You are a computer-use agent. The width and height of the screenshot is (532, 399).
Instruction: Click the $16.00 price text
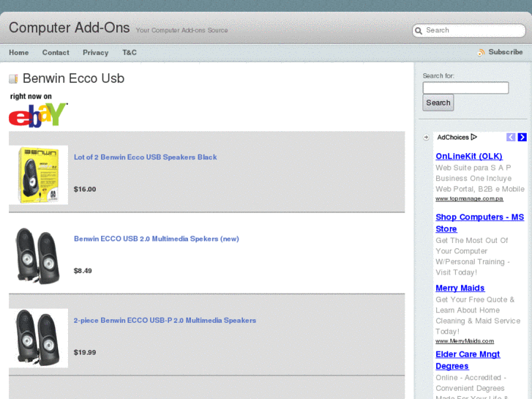[x=85, y=189]
